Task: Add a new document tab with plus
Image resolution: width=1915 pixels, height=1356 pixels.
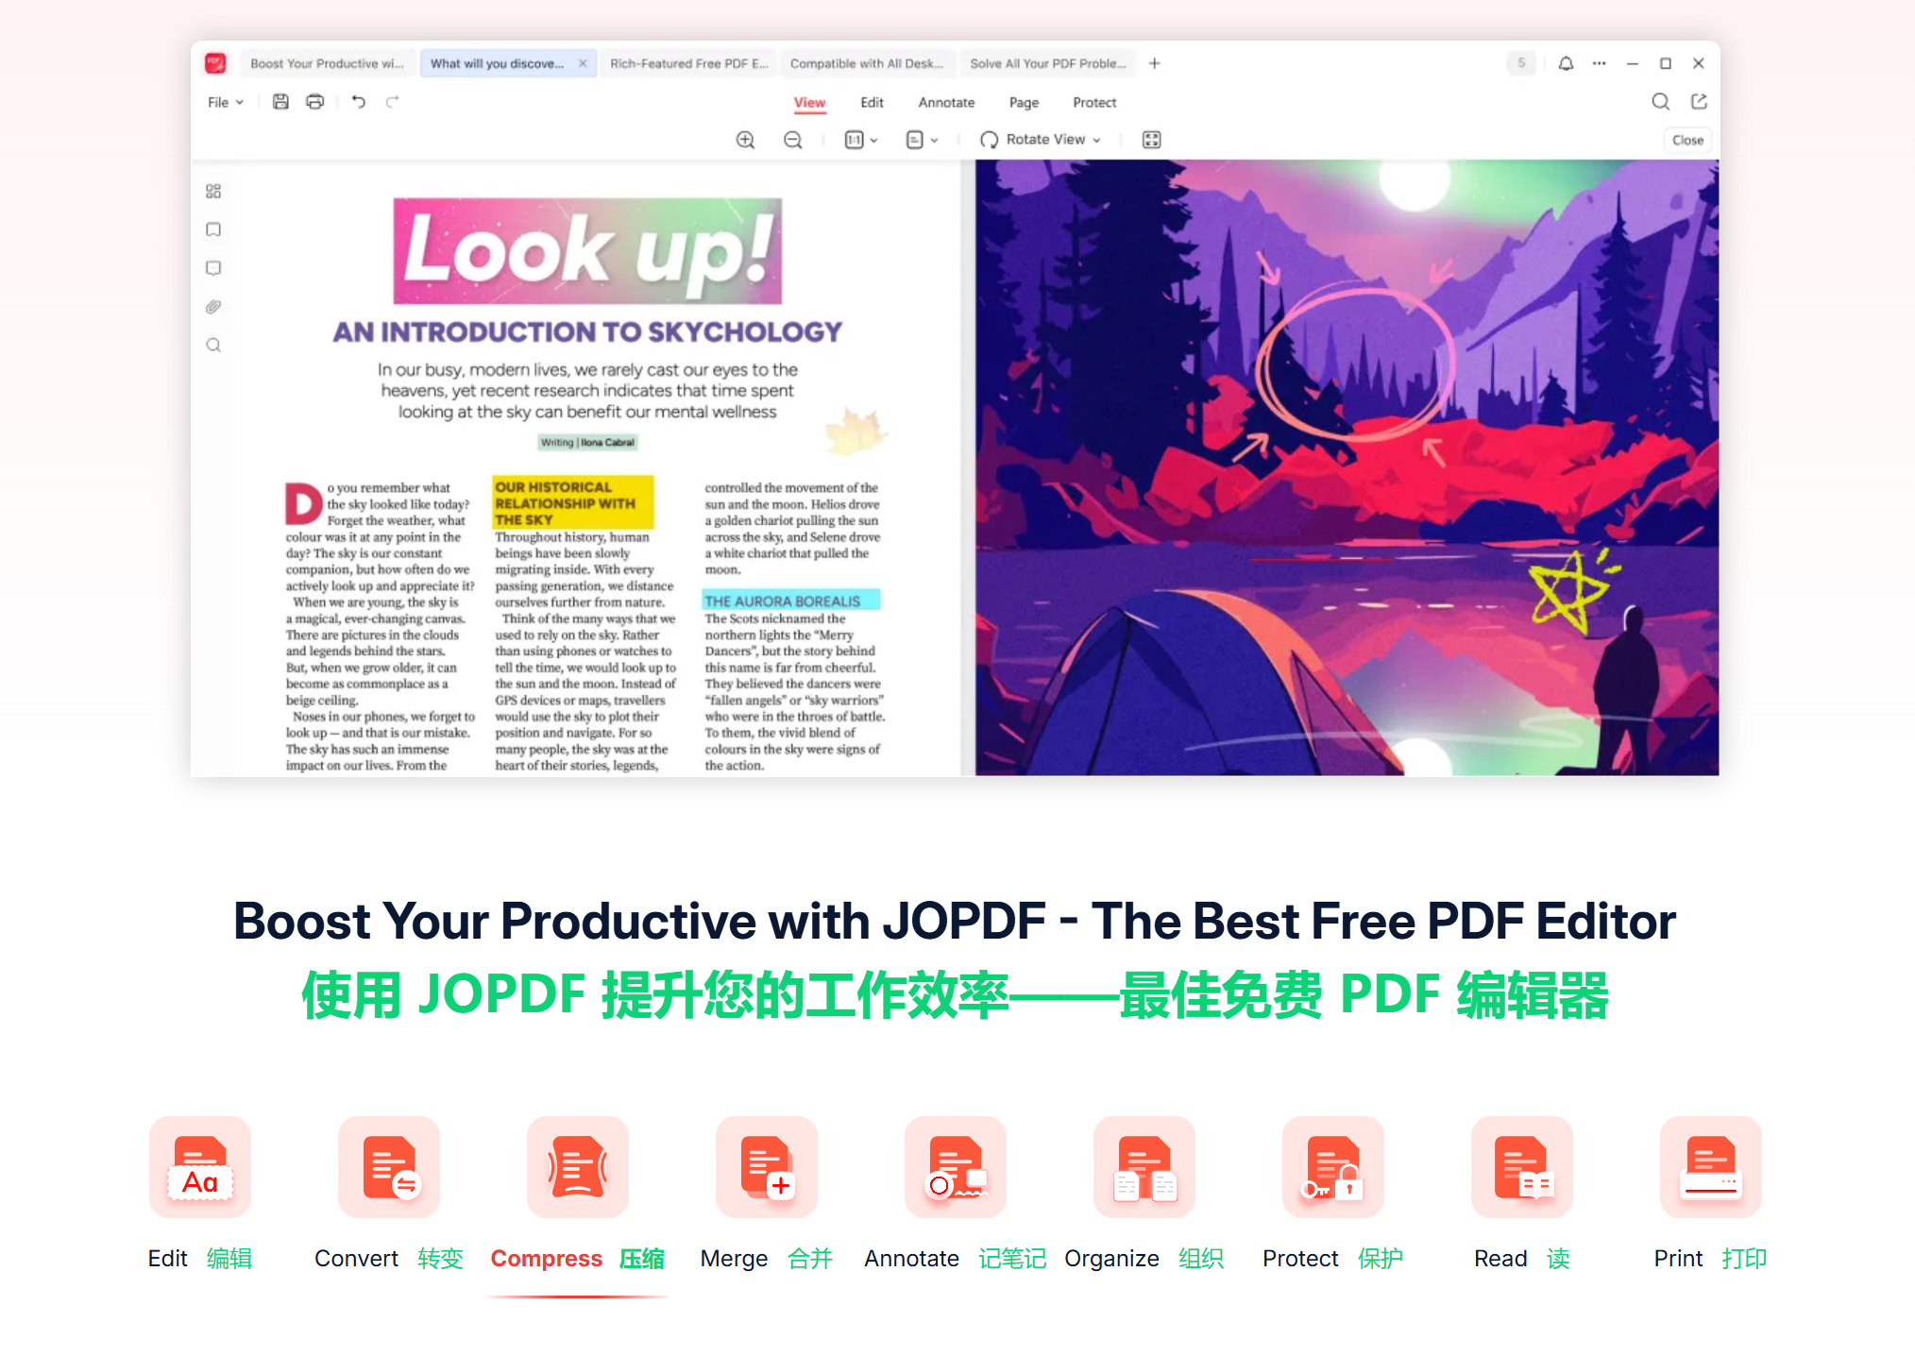Action: pyautogui.click(x=1154, y=63)
